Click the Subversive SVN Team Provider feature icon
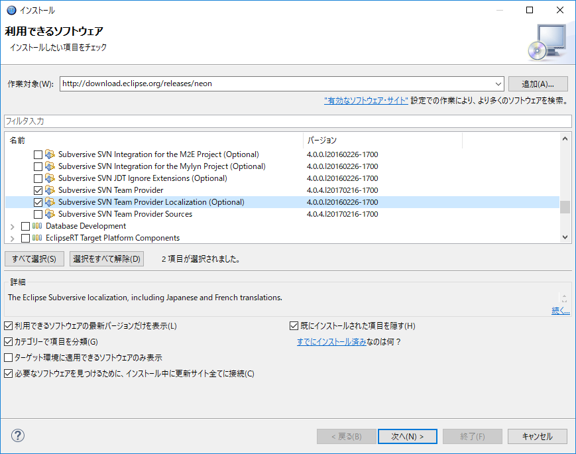 click(49, 190)
